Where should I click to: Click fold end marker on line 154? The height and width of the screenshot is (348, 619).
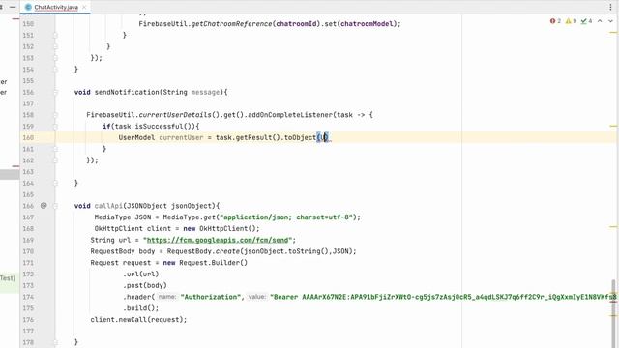click(55, 70)
